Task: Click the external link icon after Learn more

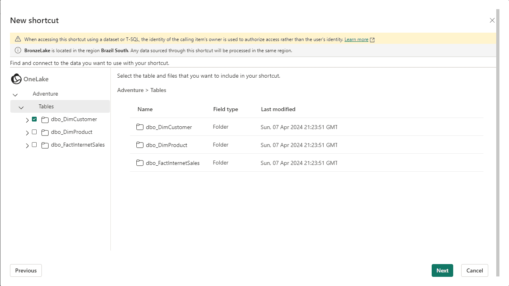Action: pyautogui.click(x=372, y=39)
